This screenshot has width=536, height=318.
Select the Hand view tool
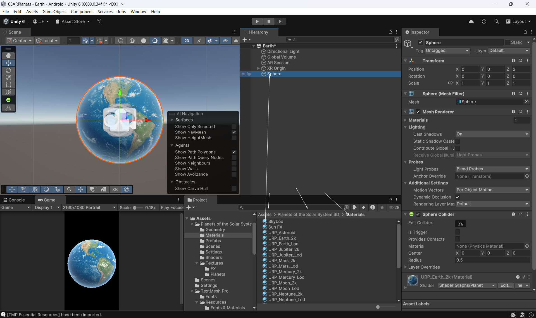8,56
